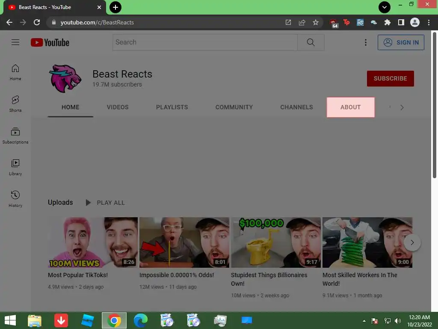Open History in the sidebar
The height and width of the screenshot is (329, 438).
click(15, 199)
